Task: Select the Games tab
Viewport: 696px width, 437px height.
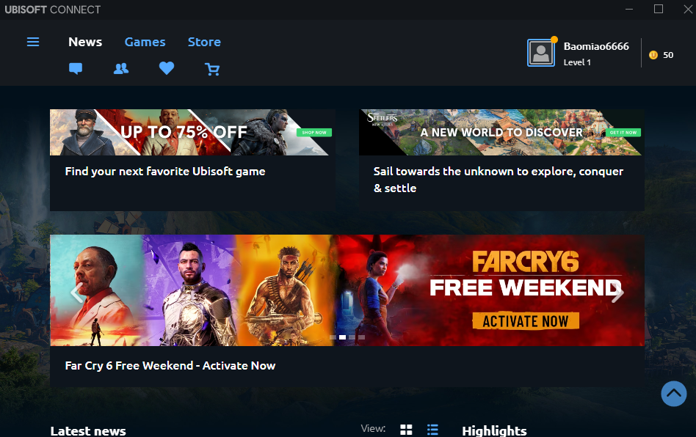Action: [145, 42]
